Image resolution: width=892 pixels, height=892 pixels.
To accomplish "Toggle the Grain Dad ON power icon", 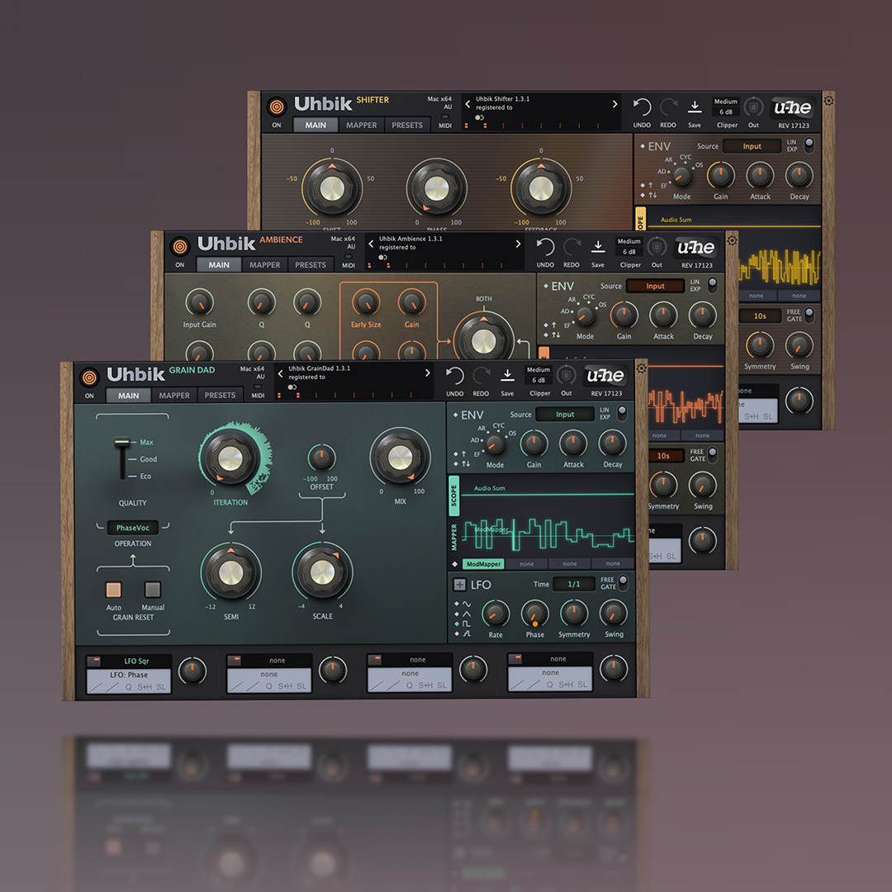I will pos(88,377).
